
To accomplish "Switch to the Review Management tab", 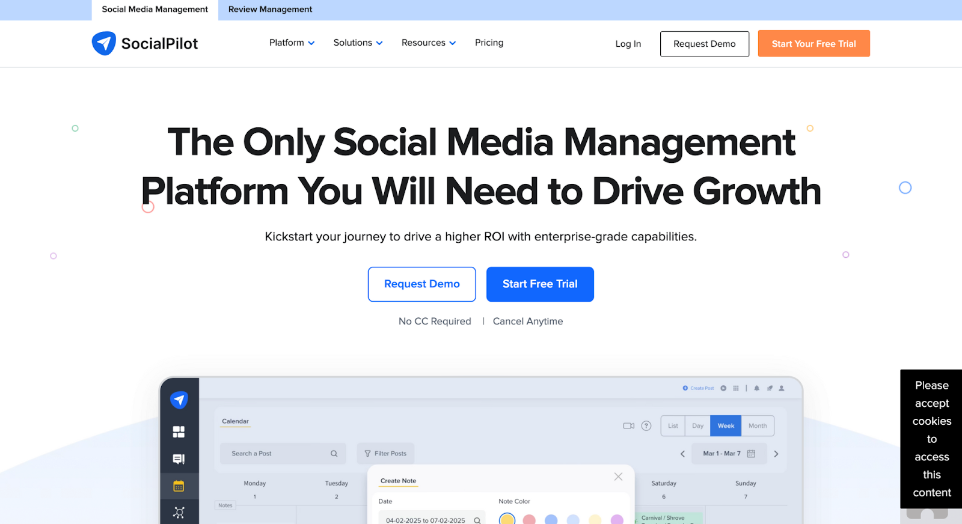I will click(x=270, y=10).
